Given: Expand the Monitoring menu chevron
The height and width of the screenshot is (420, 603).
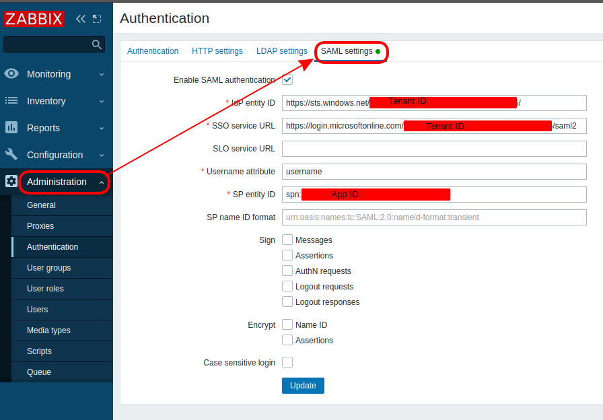Looking at the screenshot, I should click(x=102, y=74).
